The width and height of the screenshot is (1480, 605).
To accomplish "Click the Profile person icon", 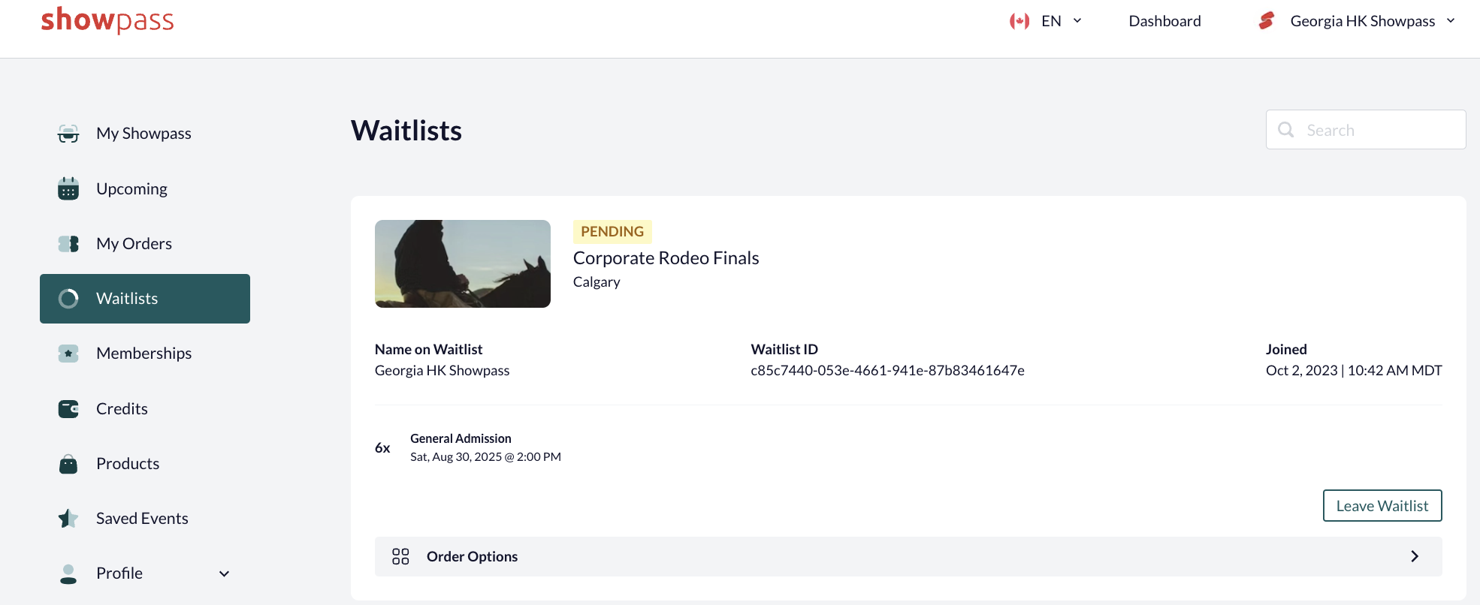I will pos(68,574).
